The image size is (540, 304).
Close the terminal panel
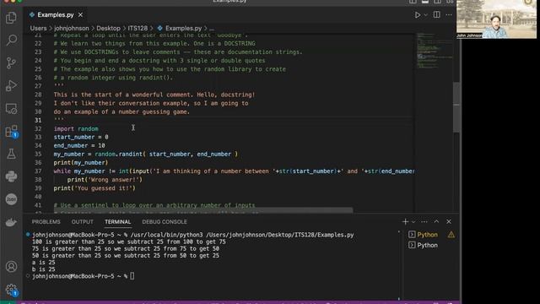[449, 221]
